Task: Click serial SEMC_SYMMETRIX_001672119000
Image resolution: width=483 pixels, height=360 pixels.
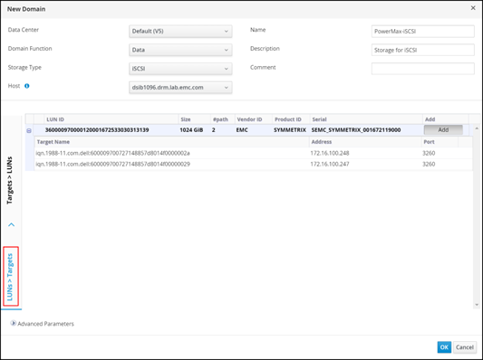Action: [356, 130]
